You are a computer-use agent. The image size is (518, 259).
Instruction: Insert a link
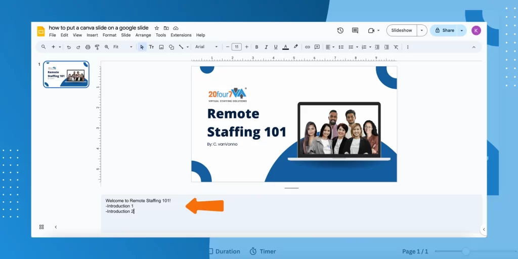tap(307, 47)
